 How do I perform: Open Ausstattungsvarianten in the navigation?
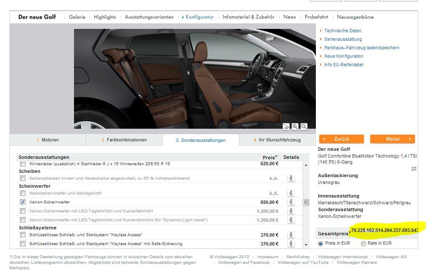tap(149, 17)
